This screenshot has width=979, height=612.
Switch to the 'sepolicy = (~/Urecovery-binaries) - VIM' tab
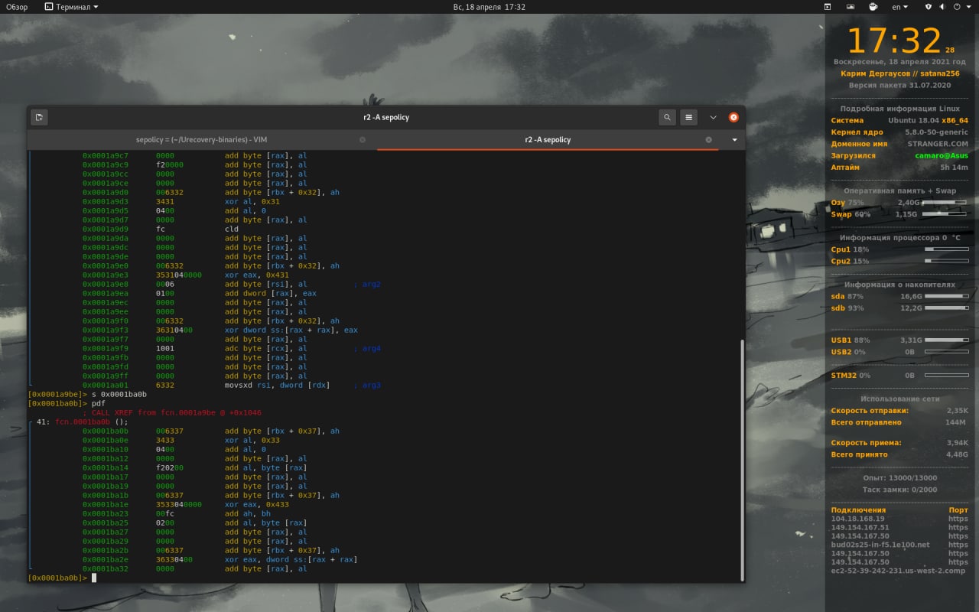(x=202, y=140)
